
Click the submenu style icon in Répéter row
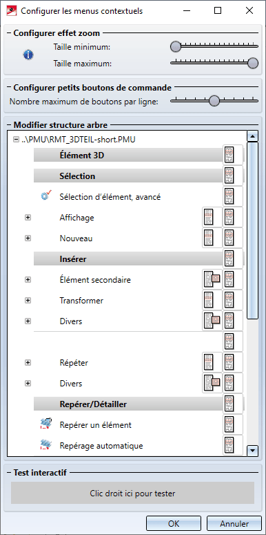pos(212,362)
